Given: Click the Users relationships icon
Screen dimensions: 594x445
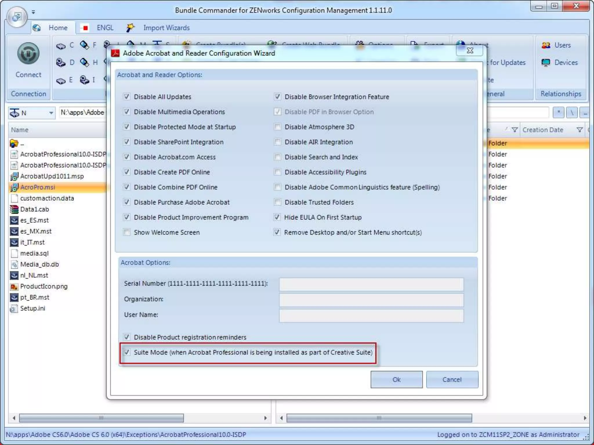Looking at the screenshot, I should (x=546, y=45).
